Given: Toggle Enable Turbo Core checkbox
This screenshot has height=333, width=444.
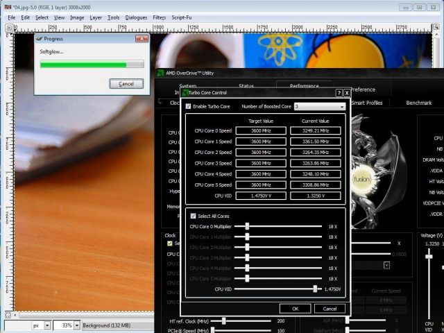Looking at the screenshot, I should click(x=188, y=106).
